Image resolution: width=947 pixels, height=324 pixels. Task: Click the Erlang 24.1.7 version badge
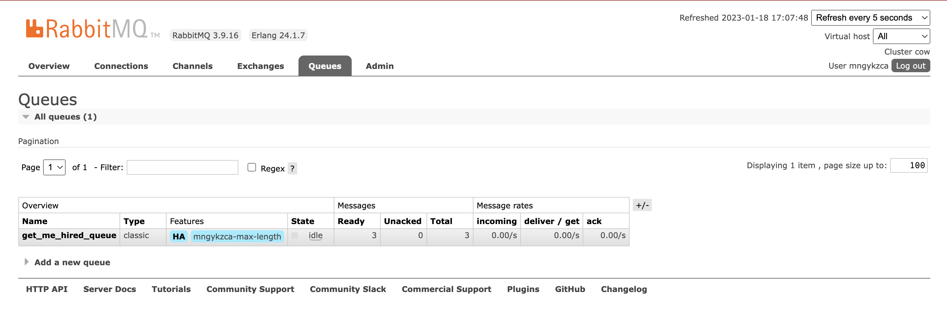278,35
